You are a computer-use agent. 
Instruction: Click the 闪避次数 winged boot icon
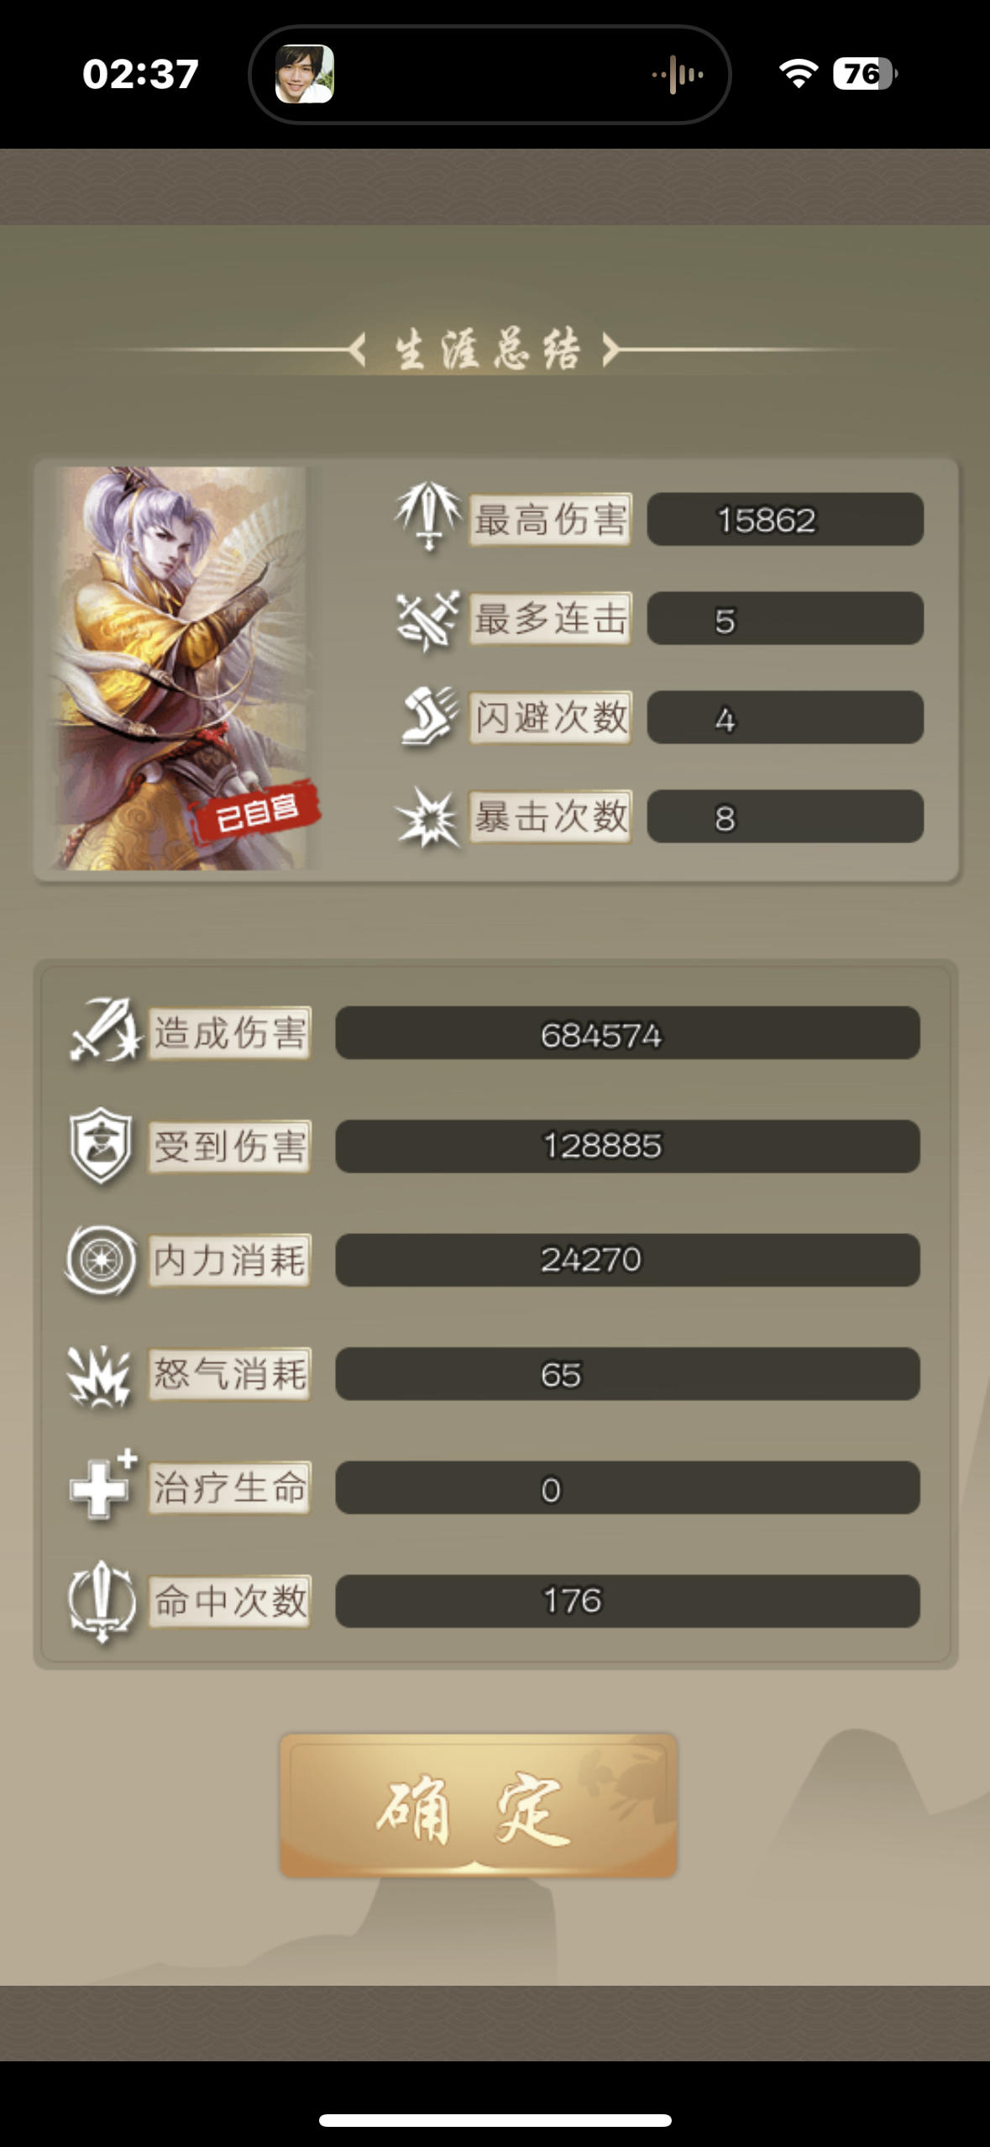(429, 718)
